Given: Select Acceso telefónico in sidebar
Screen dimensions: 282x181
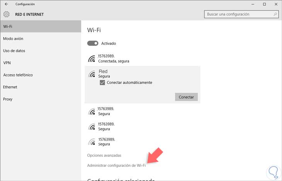Looking at the screenshot, I should click(x=18, y=75).
